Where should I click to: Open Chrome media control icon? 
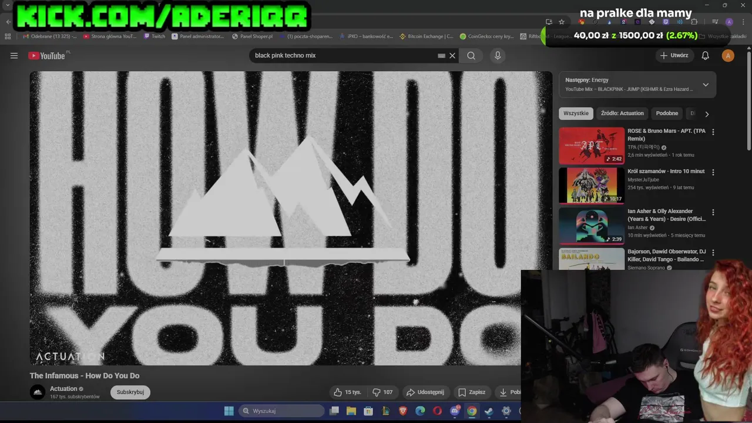pyautogui.click(x=715, y=22)
